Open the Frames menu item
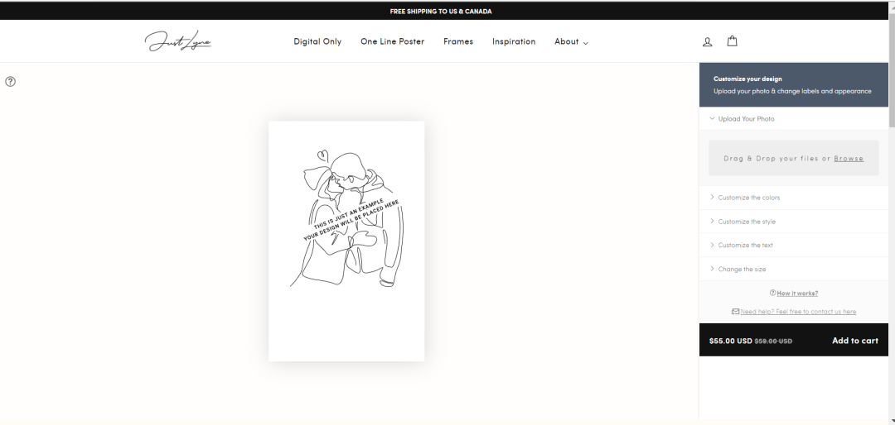This screenshot has width=895, height=425. [x=458, y=41]
